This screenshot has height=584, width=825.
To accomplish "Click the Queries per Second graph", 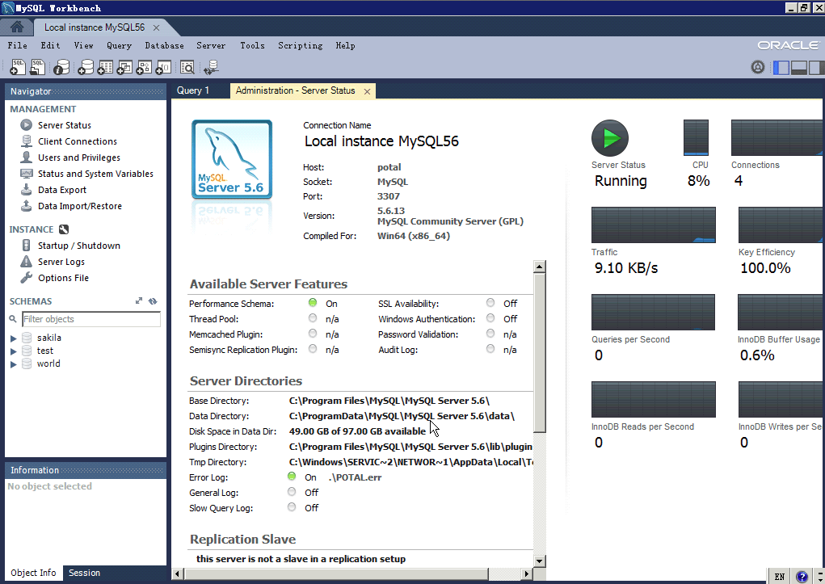I will coord(653,312).
